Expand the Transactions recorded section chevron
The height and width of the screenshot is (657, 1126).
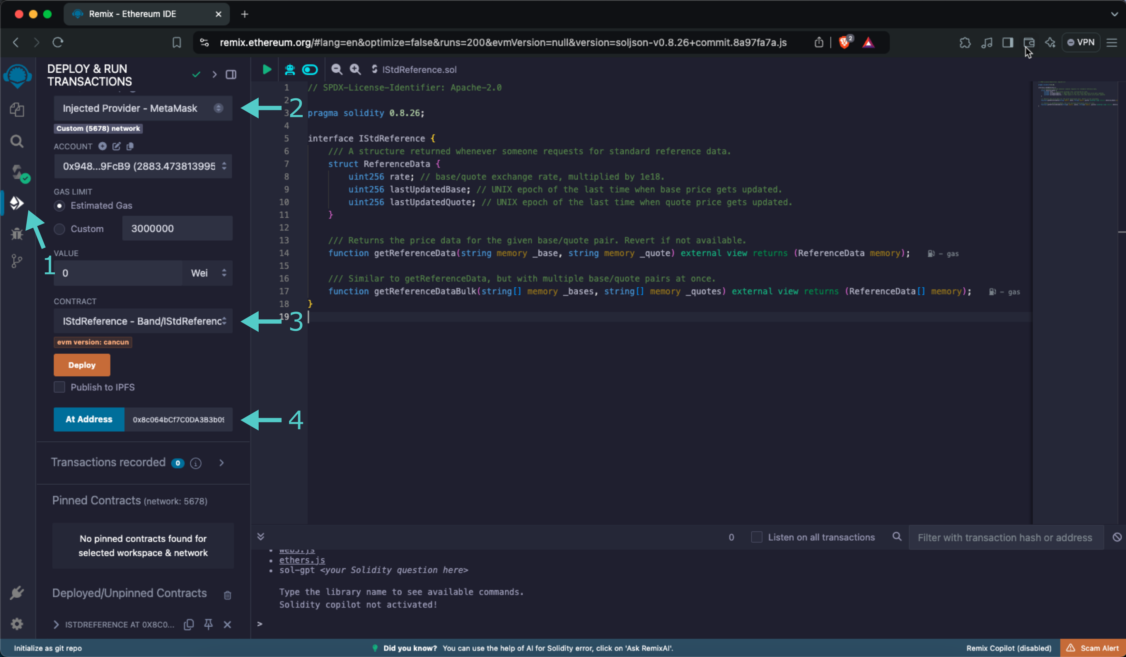coord(222,463)
